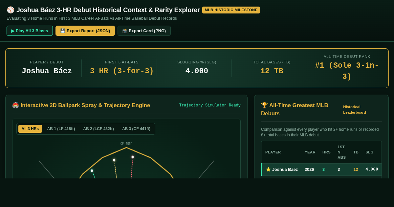Click the Joshua Báez name in the summary card
Screen dimensions: 394x207
coord(47,71)
